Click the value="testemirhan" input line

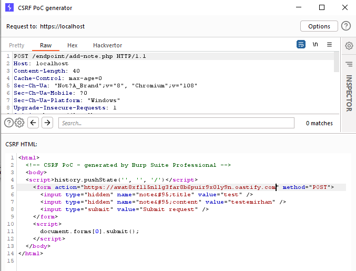point(163,202)
